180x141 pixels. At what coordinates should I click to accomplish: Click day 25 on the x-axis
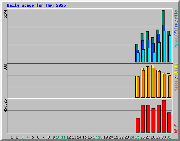(x=137, y=137)
